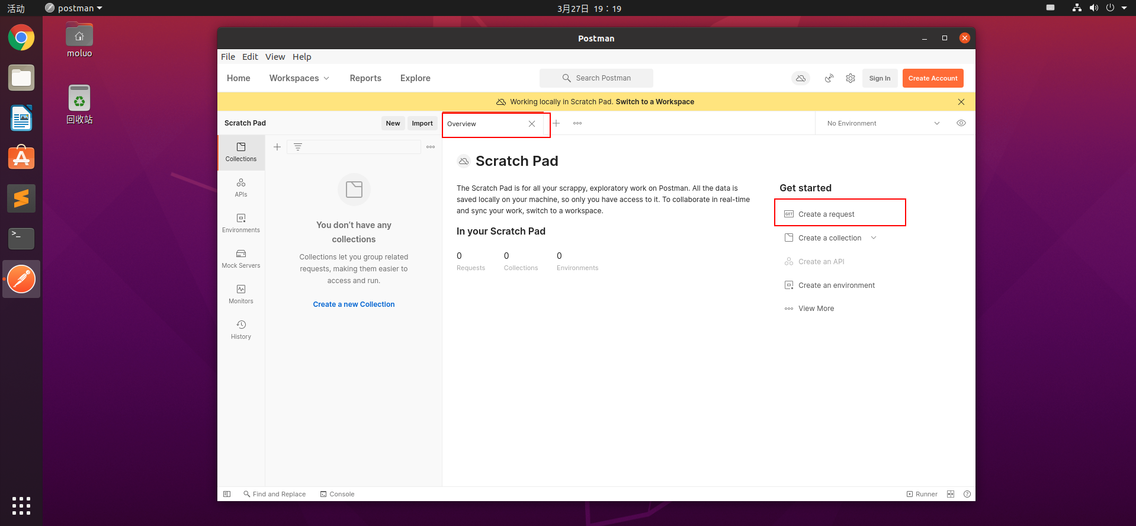
Task: Open the Reports page
Action: 365,78
